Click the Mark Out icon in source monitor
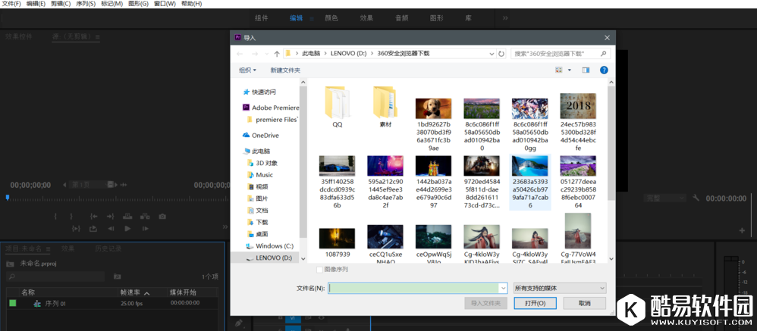The width and height of the screenshot is (757, 331). pos(71,217)
